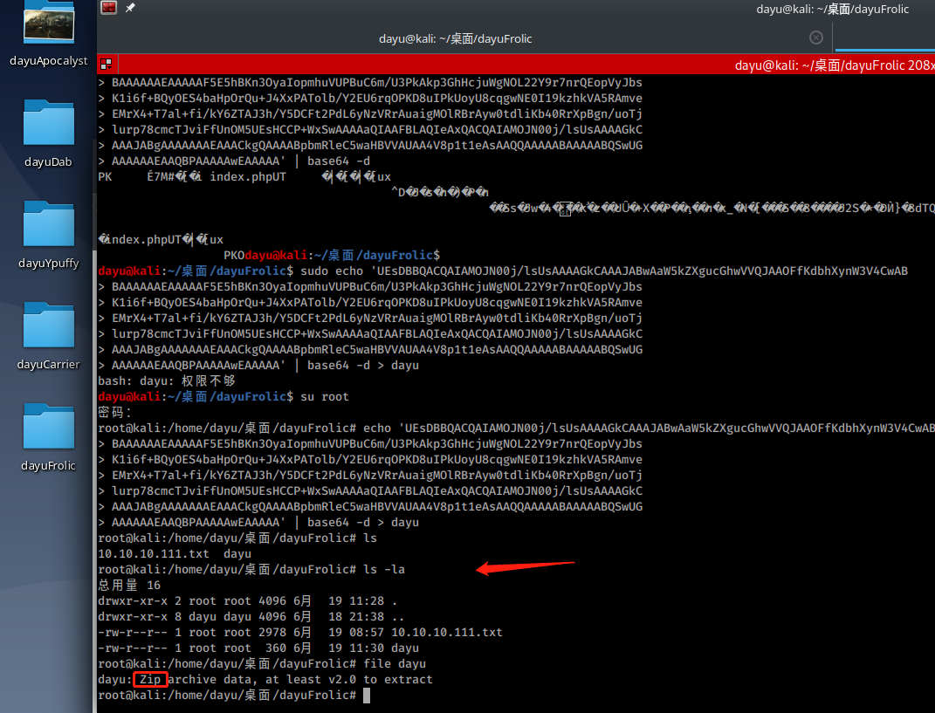The image size is (935, 713).
Task: Open the dayuCarrier desktop folder
Action: [x=49, y=325]
